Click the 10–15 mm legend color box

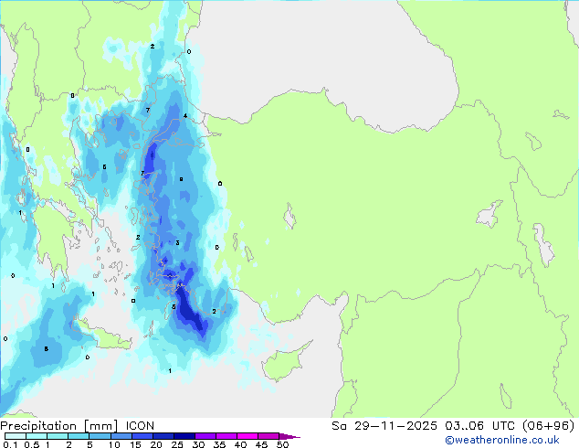tap(121, 436)
